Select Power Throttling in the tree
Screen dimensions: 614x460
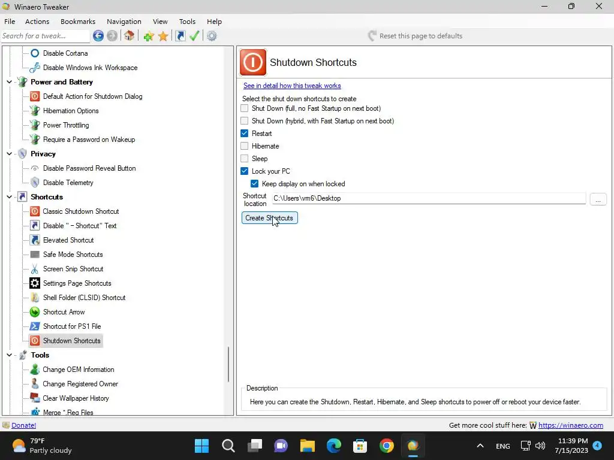(x=66, y=125)
